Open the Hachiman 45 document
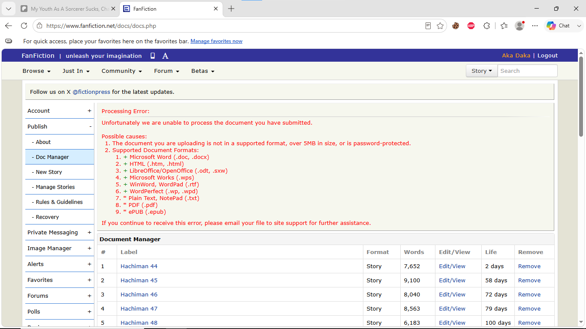This screenshot has height=329, width=586. coord(139,281)
